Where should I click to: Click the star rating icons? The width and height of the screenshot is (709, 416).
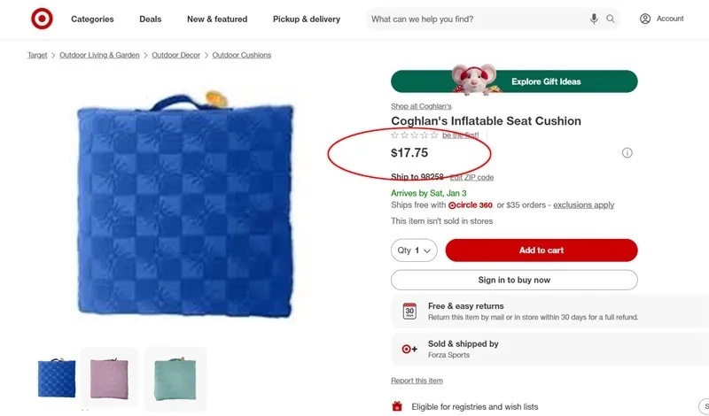[415, 135]
